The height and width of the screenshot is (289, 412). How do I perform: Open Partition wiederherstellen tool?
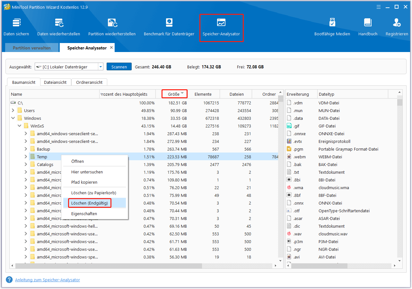(x=112, y=27)
